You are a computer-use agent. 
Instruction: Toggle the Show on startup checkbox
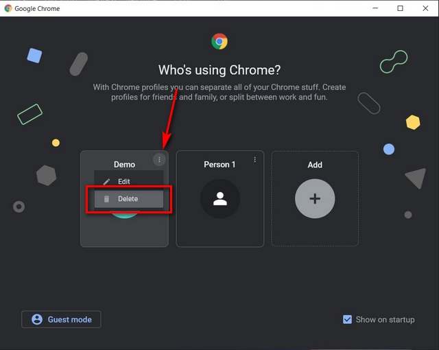(x=347, y=320)
